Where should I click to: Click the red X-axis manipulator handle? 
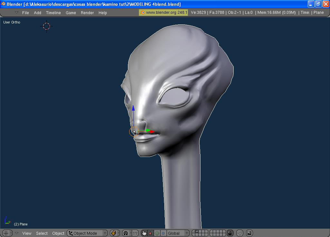[152, 132]
